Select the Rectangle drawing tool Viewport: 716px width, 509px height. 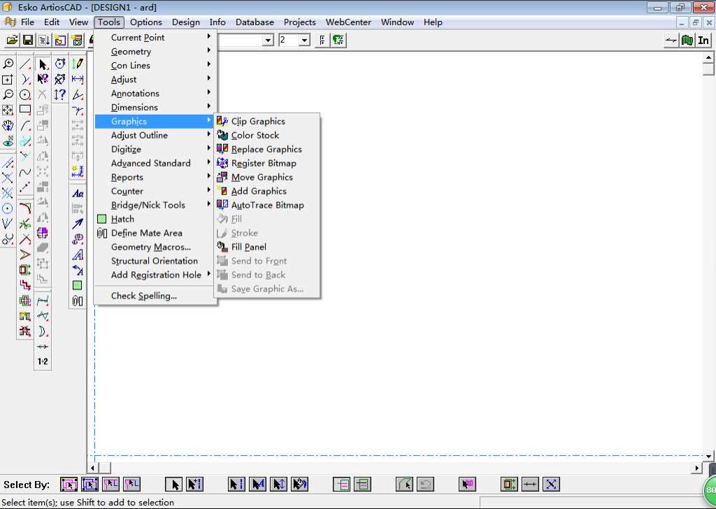tap(25, 110)
